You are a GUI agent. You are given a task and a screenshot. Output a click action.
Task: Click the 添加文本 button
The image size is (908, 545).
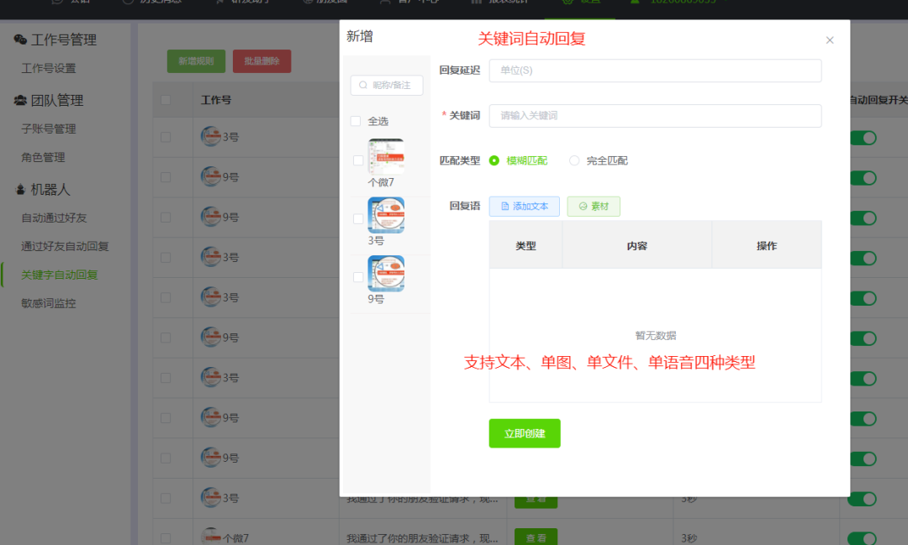click(524, 206)
